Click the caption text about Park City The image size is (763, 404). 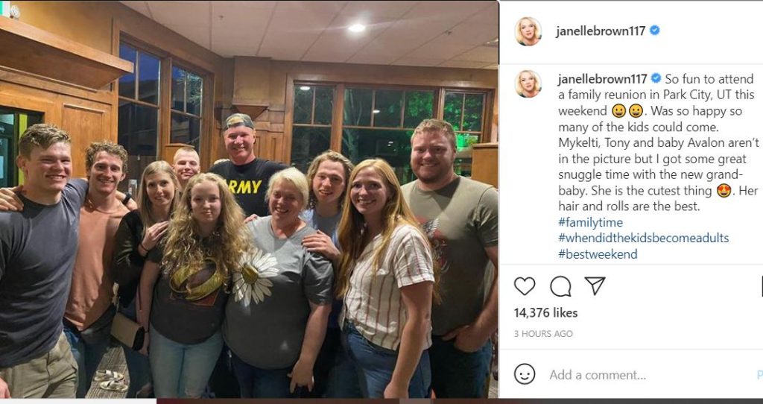(x=658, y=142)
